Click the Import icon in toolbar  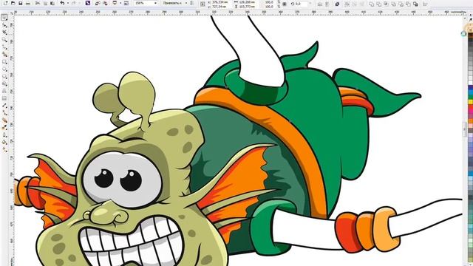[x=98, y=3]
